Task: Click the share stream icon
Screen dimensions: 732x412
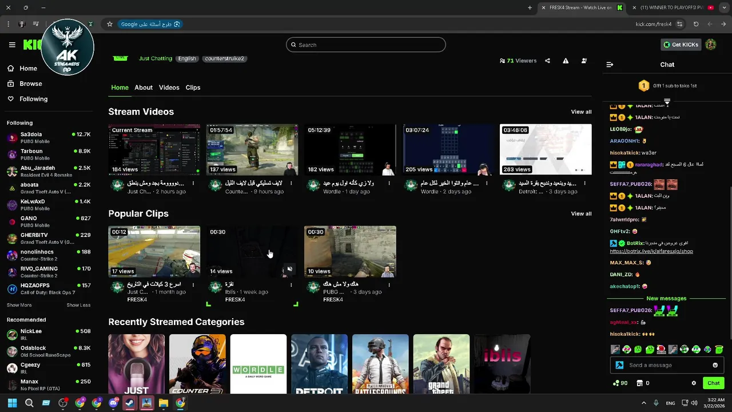Action: (x=547, y=61)
